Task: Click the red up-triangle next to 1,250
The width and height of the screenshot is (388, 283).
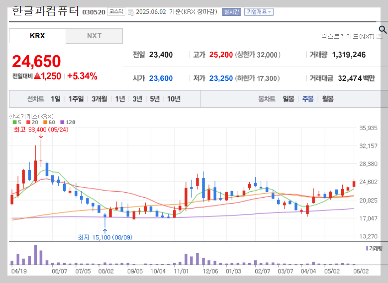Action: 37,76
